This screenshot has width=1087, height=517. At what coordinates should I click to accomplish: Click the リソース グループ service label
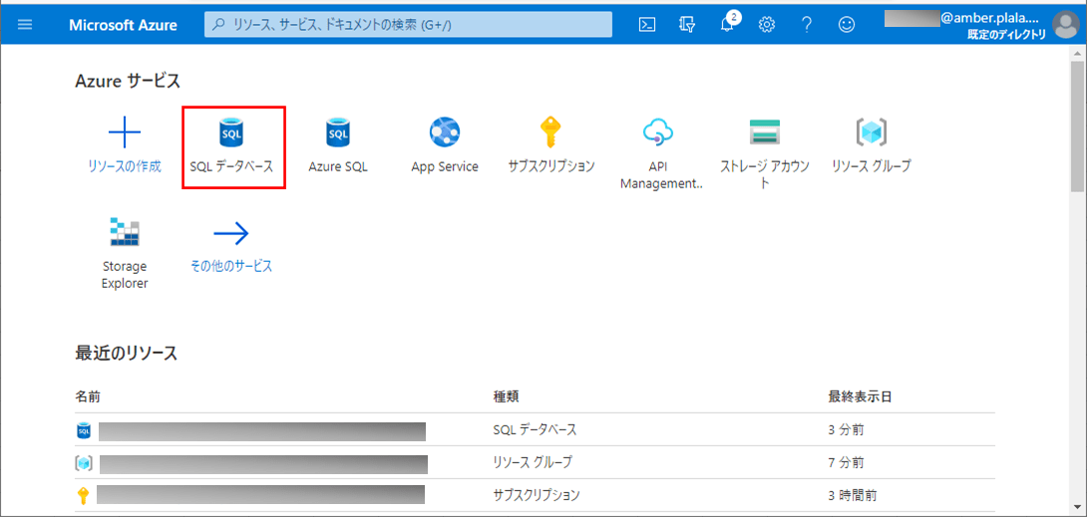coord(872,166)
